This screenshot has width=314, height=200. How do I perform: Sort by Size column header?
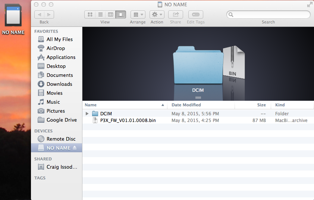[x=253, y=105]
